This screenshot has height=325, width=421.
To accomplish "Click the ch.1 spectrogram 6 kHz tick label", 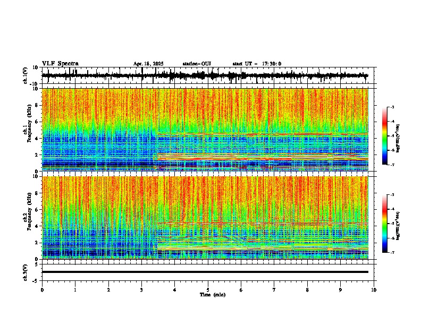I will (37, 122).
